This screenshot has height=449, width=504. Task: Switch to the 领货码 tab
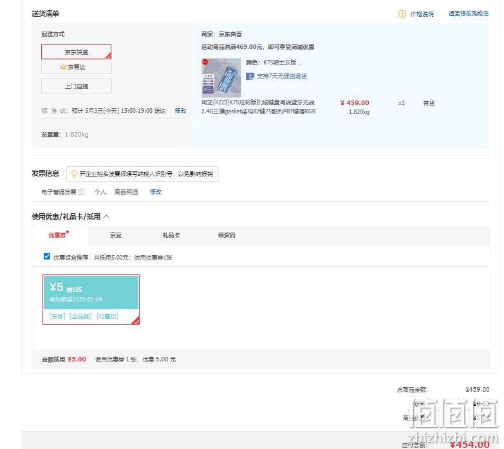(227, 235)
